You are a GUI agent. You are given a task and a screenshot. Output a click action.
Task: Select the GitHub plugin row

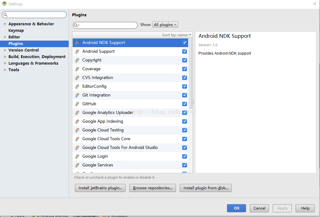click(130, 104)
